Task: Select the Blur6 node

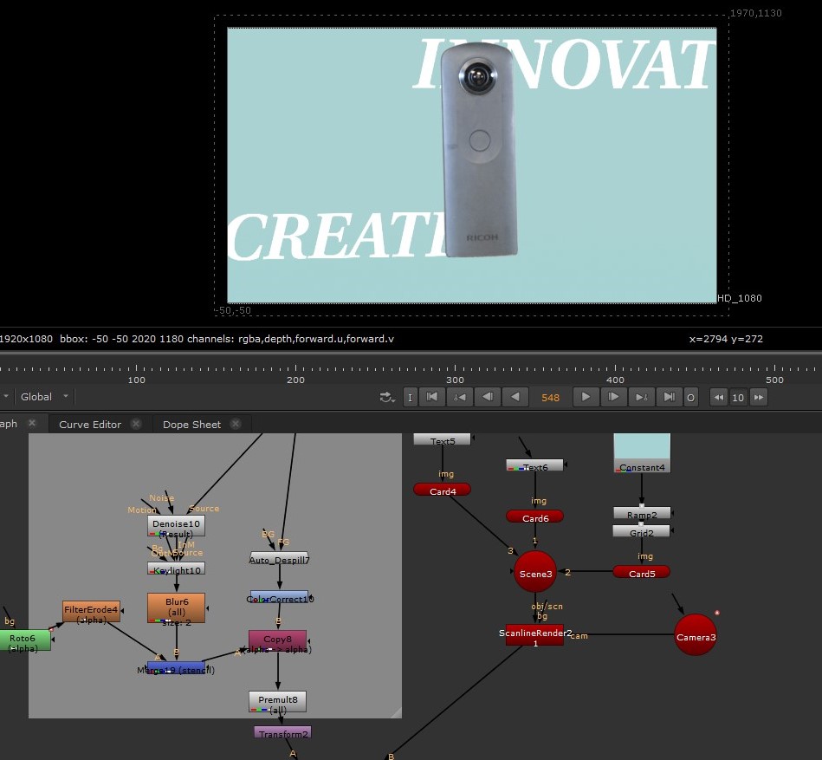Action: pyautogui.click(x=176, y=607)
